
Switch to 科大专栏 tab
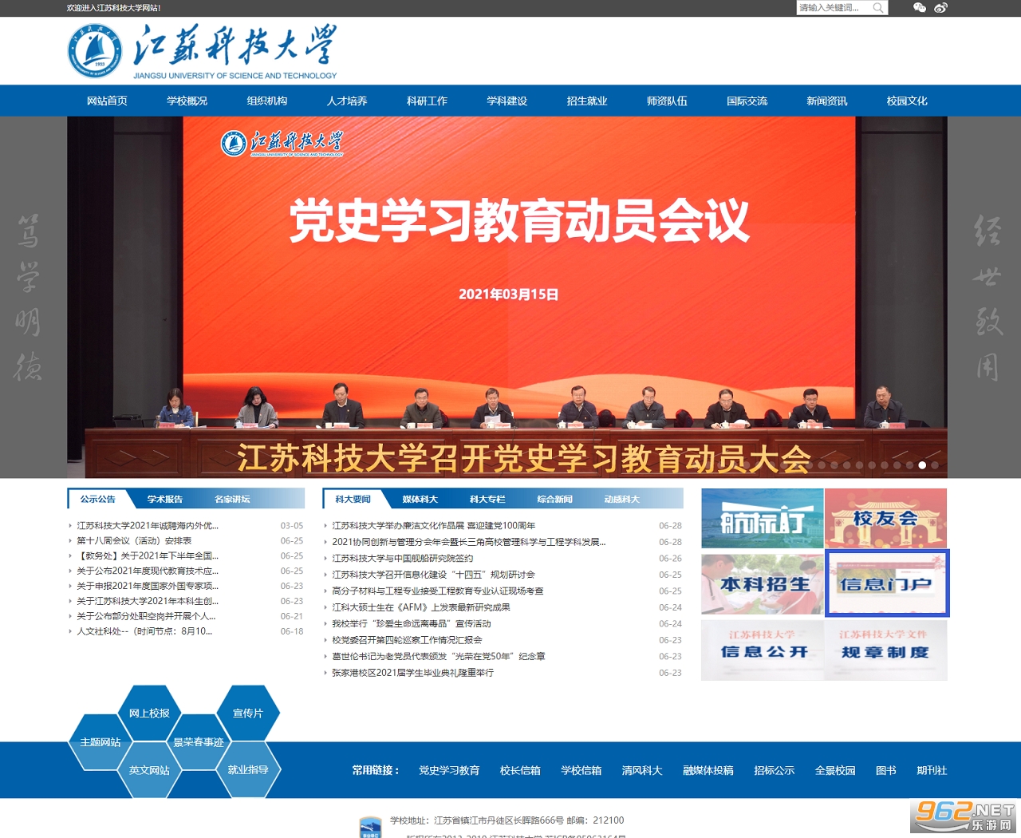coord(487,499)
